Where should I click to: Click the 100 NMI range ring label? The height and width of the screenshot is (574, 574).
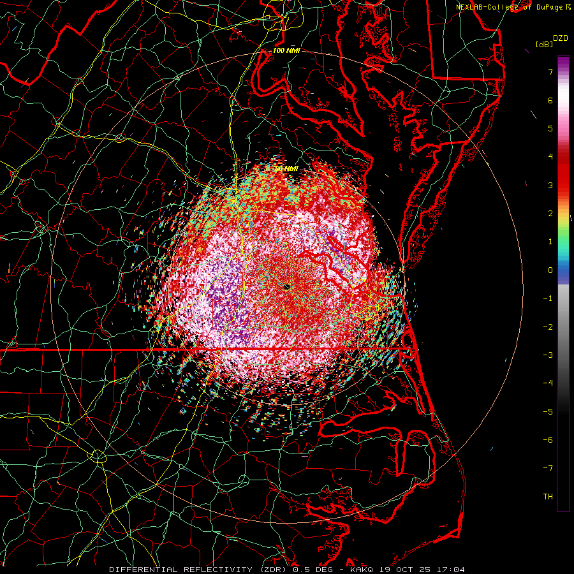click(286, 50)
